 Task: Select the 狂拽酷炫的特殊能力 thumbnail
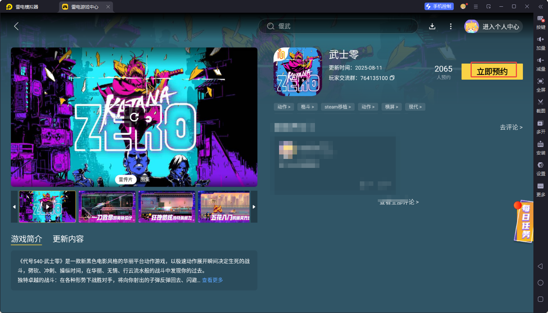(167, 207)
